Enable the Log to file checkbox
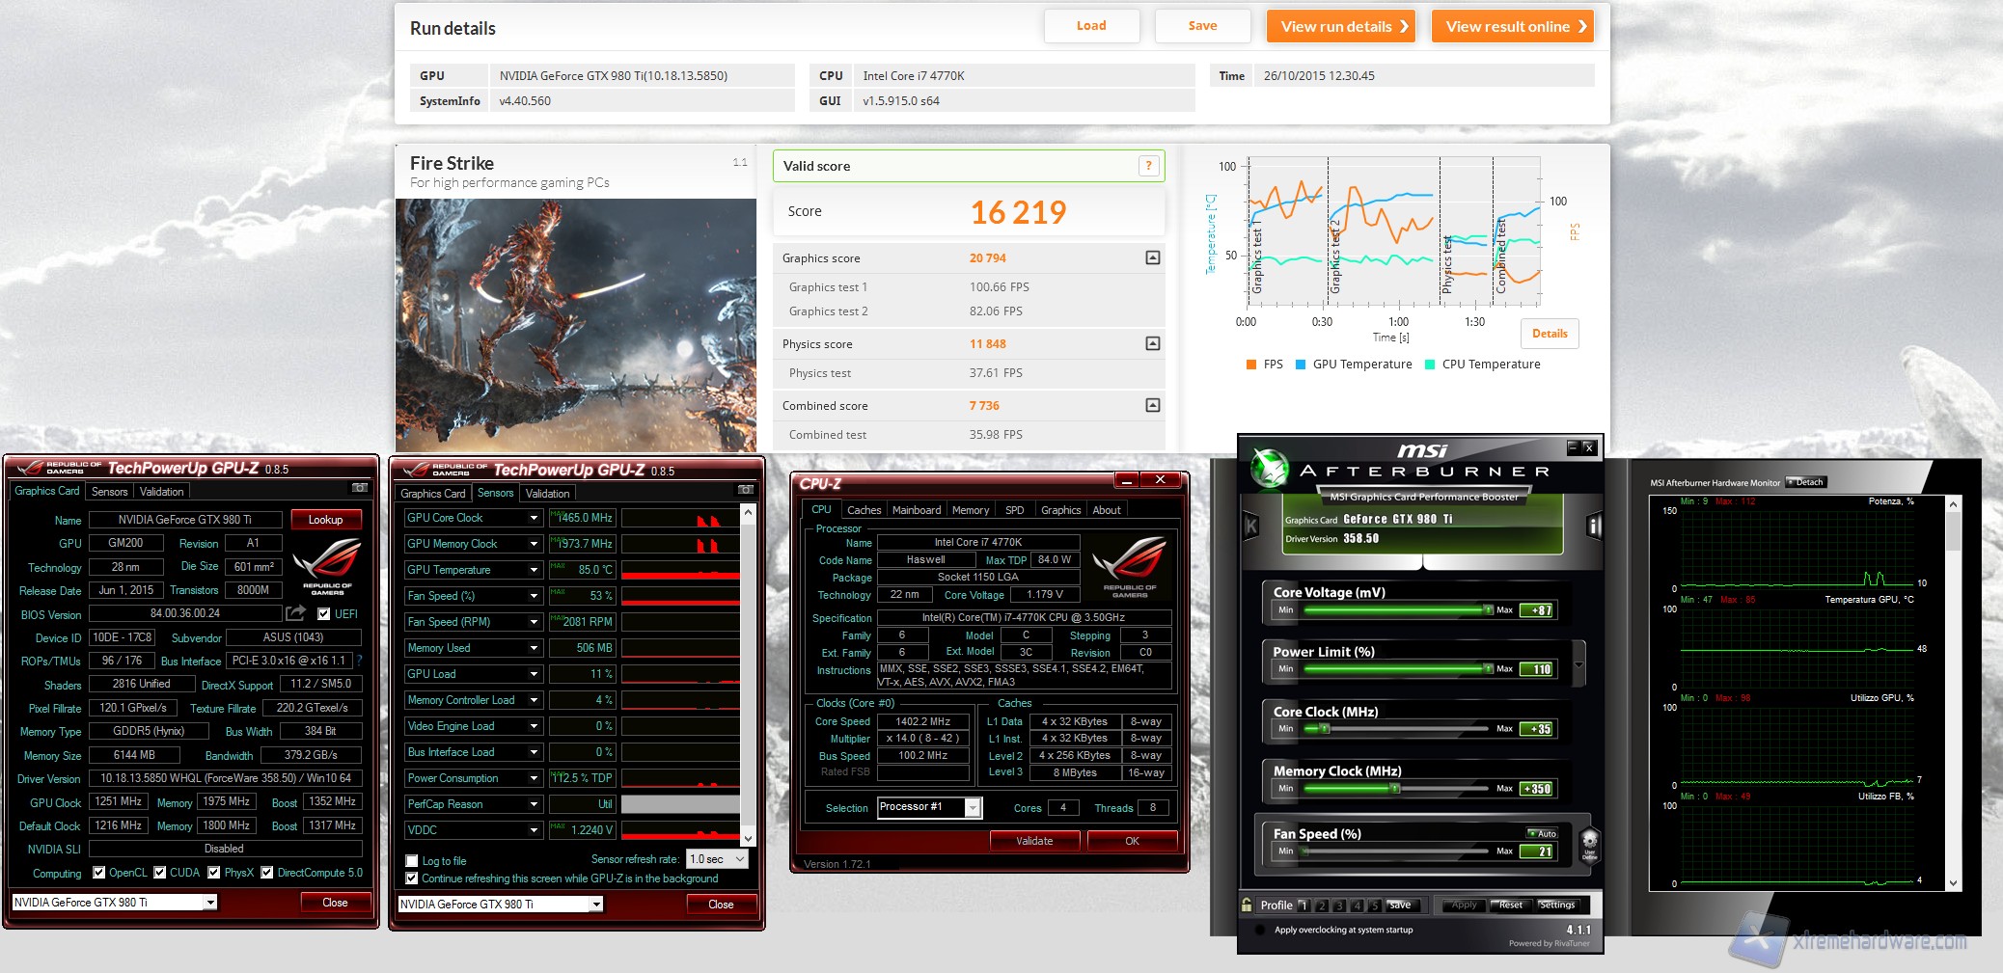 412,861
